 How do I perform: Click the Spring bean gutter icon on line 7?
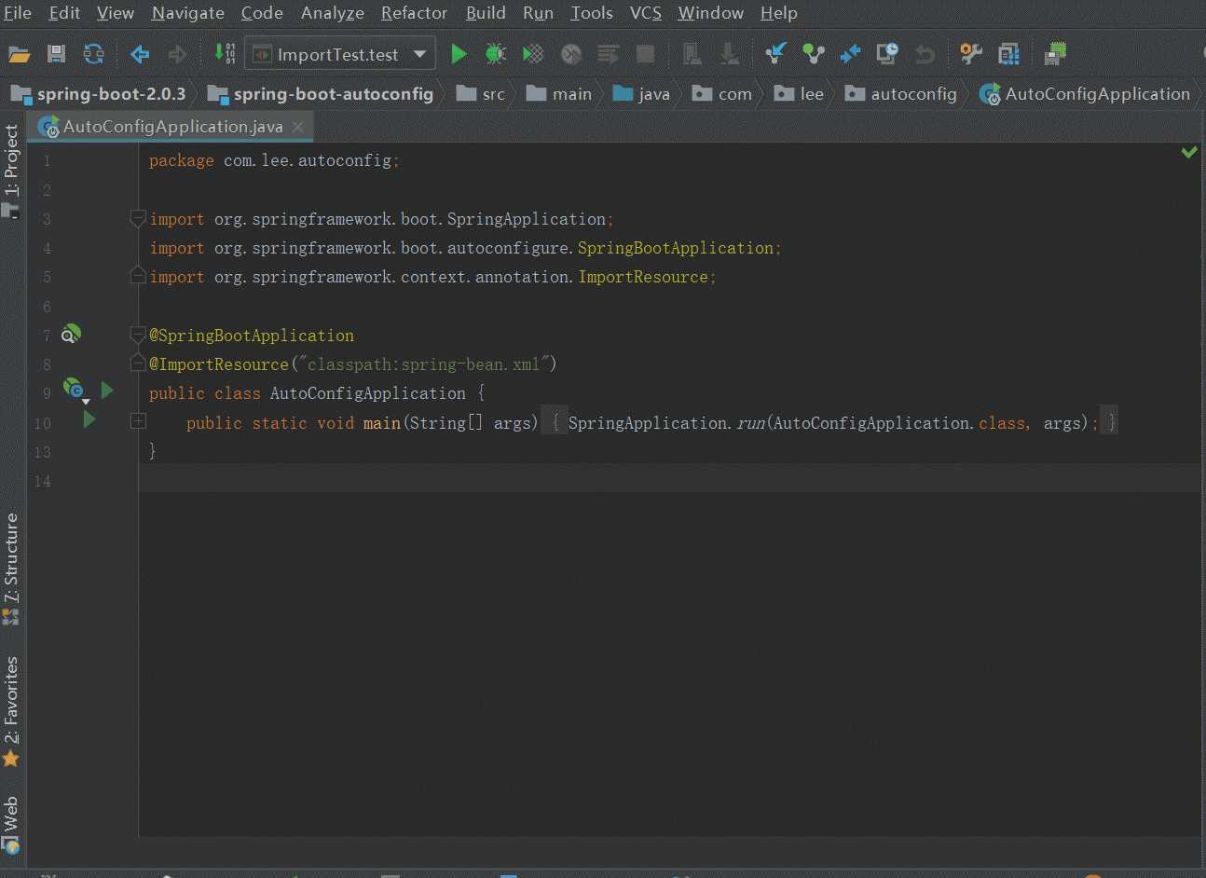[72, 334]
